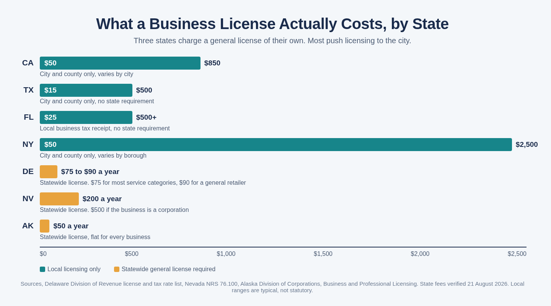Click the NV state label
Viewport: 551px width, 306px height.
(28, 199)
